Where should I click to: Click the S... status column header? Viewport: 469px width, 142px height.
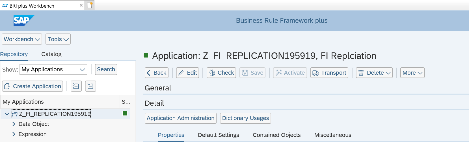click(125, 102)
